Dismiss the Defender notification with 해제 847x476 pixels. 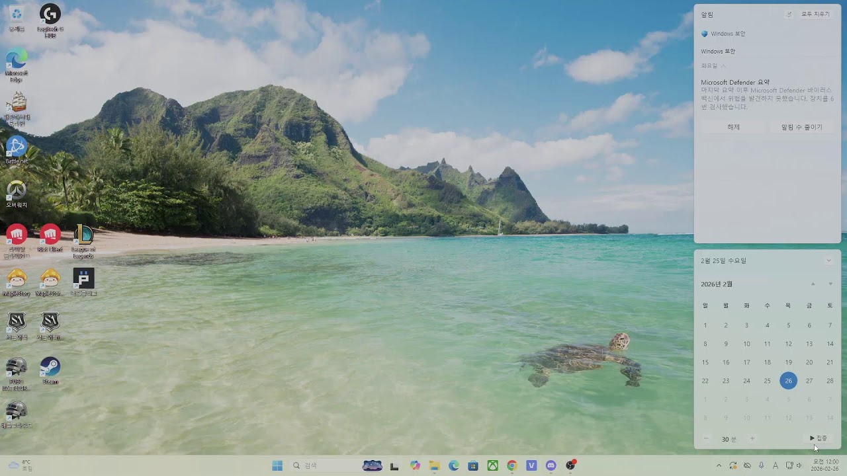[x=733, y=127]
